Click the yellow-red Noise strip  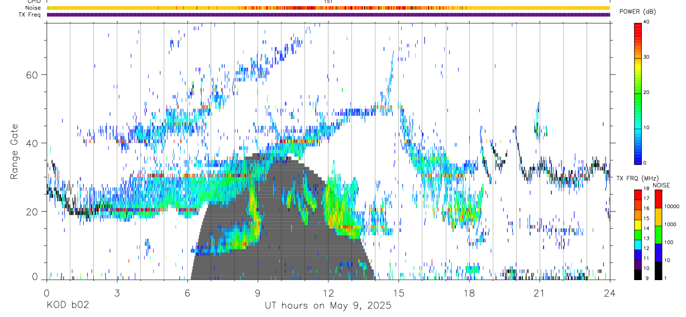tap(328, 8)
